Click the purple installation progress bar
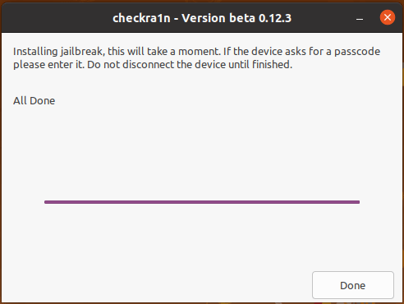 point(202,202)
